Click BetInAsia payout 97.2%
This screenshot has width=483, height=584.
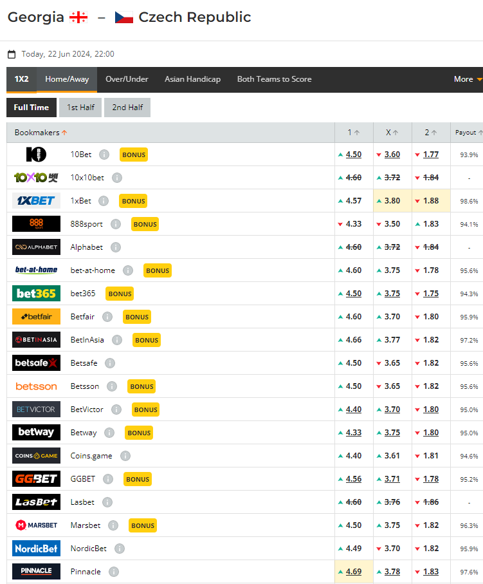click(x=469, y=340)
